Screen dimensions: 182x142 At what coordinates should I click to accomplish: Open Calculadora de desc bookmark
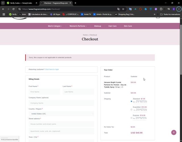click(x=38, y=14)
